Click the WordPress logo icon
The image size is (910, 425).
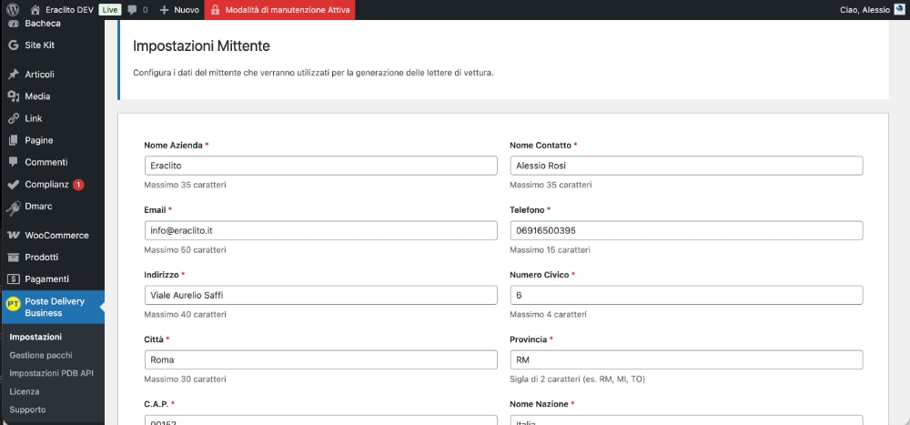(x=13, y=10)
